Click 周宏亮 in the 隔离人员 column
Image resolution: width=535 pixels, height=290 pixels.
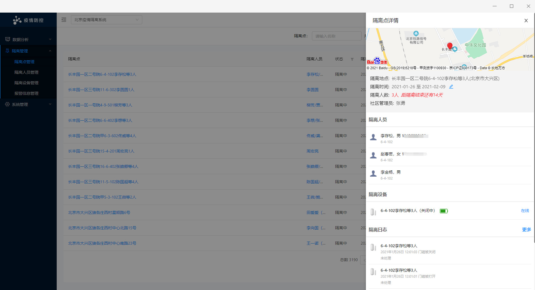pos(312,151)
